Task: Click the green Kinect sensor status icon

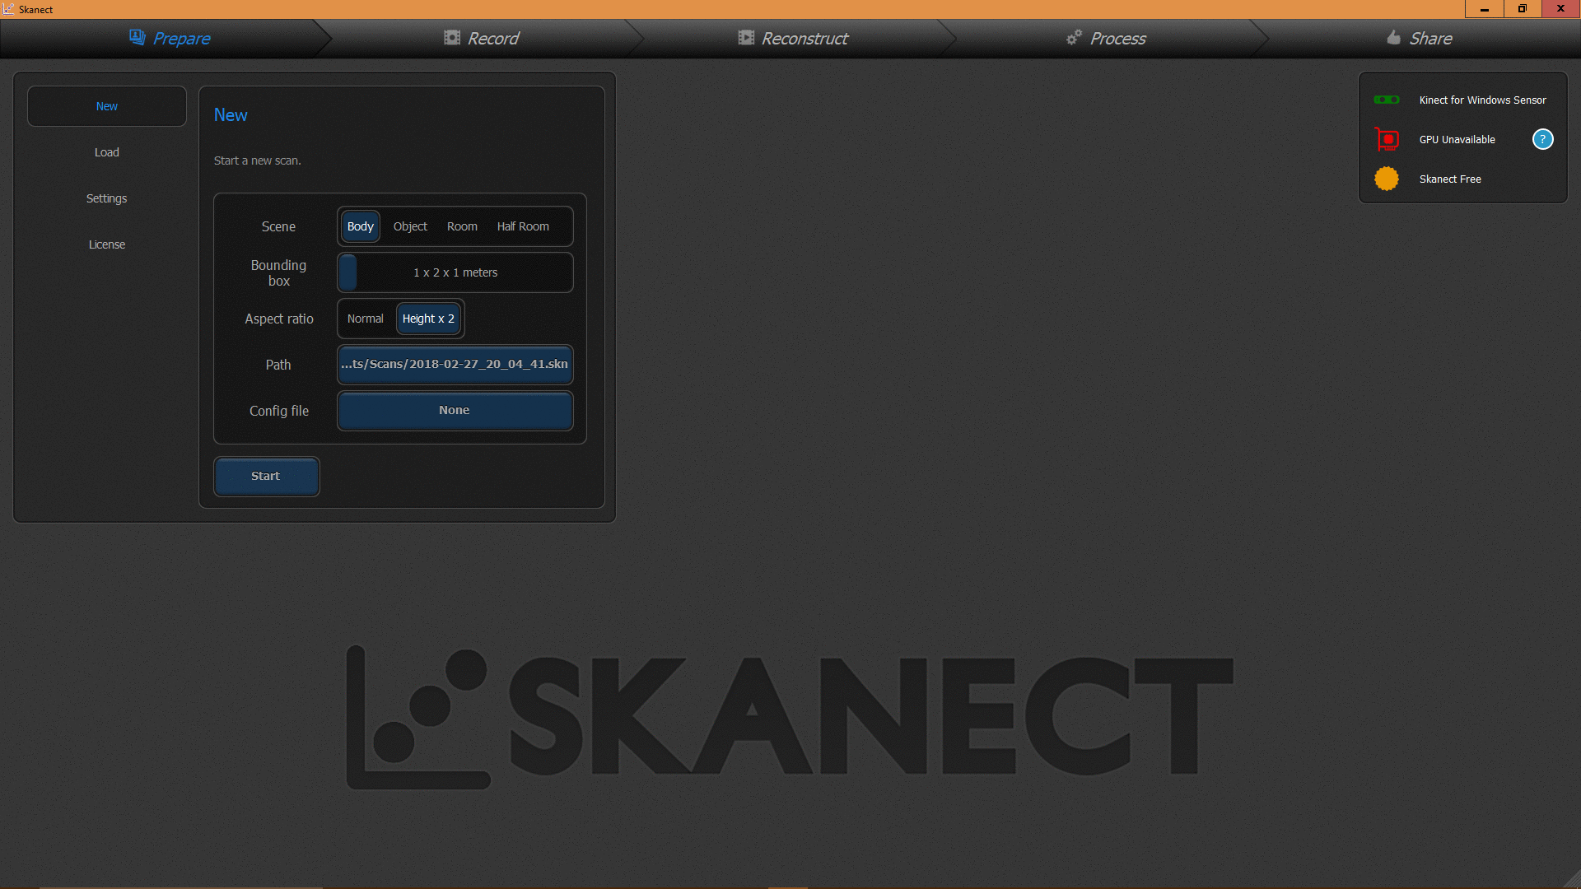Action: [1387, 100]
